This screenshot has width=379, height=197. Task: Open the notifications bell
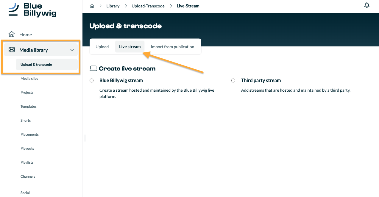[367, 5]
